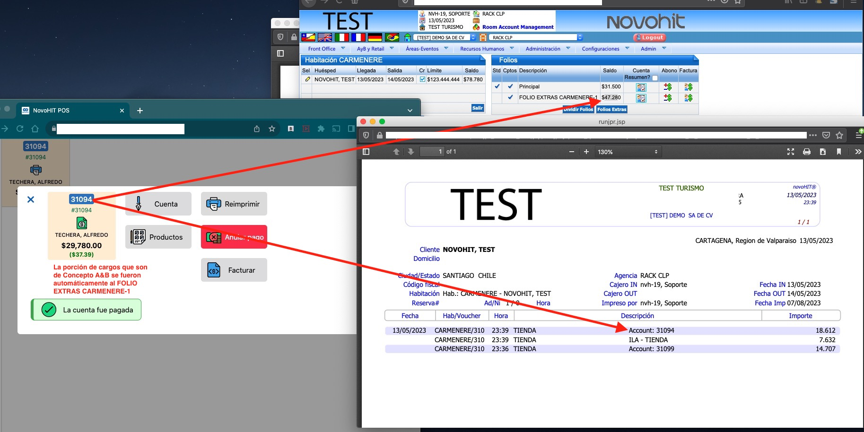Reload the NovoHIT POS page
864x432 pixels.
(x=20, y=129)
